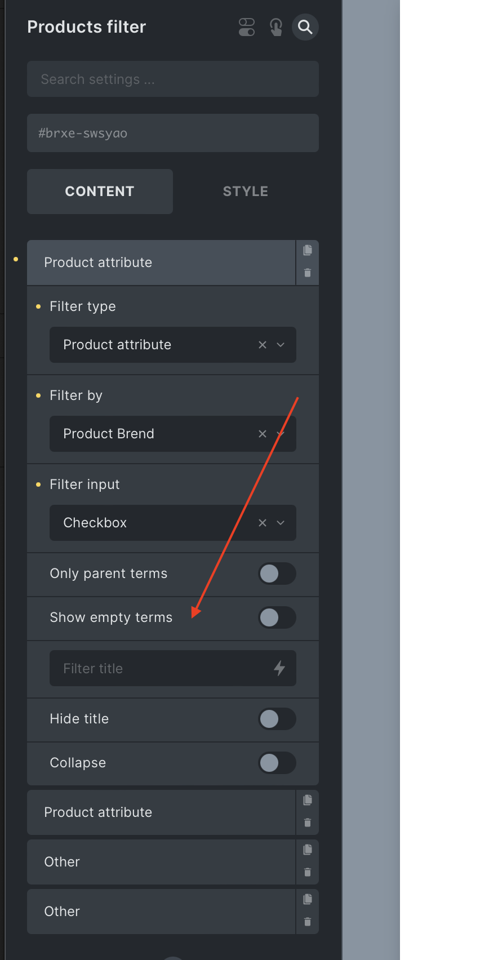This screenshot has width=489, height=960.
Task: Open the conditions toggle-switches icon
Action: 247,27
